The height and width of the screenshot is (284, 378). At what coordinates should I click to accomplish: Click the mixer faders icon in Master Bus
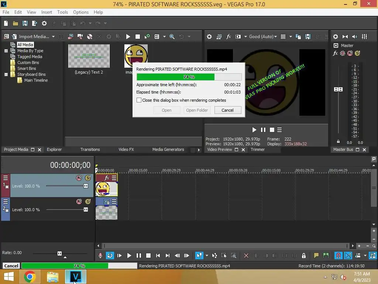pyautogui.click(x=364, y=37)
